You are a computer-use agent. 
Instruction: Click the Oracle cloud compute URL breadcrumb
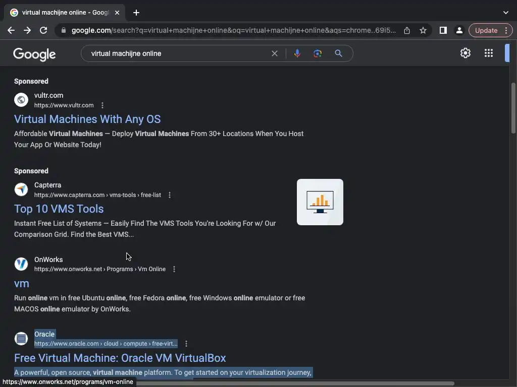point(106,344)
